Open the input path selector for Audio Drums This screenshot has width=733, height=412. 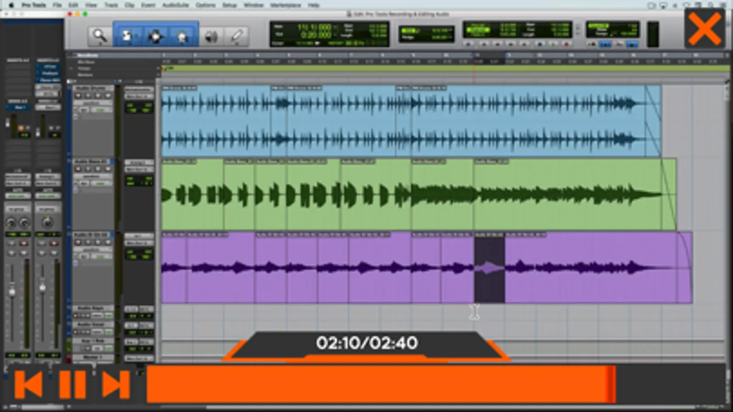tap(139, 89)
